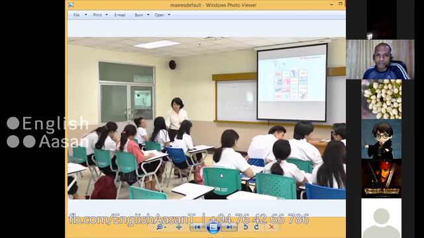
Task: Rotate the photo clockwise
Action: 256,227
